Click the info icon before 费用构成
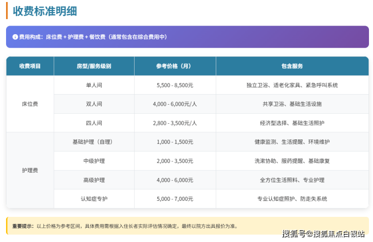Image resolution: width=373 pixels, height=242 pixels. pos(15,37)
